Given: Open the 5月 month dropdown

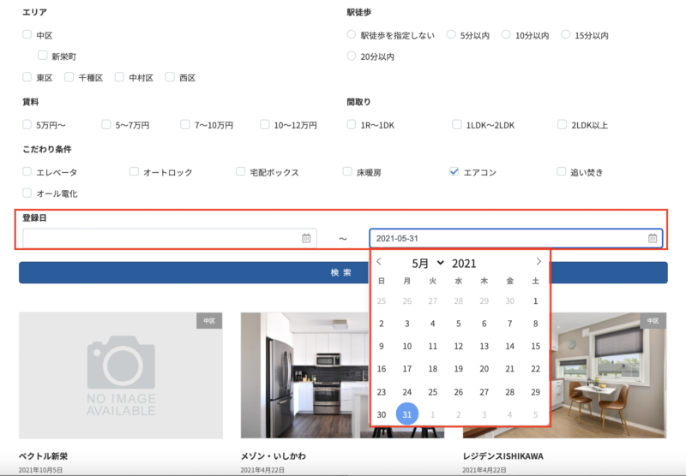Looking at the screenshot, I should tap(428, 263).
